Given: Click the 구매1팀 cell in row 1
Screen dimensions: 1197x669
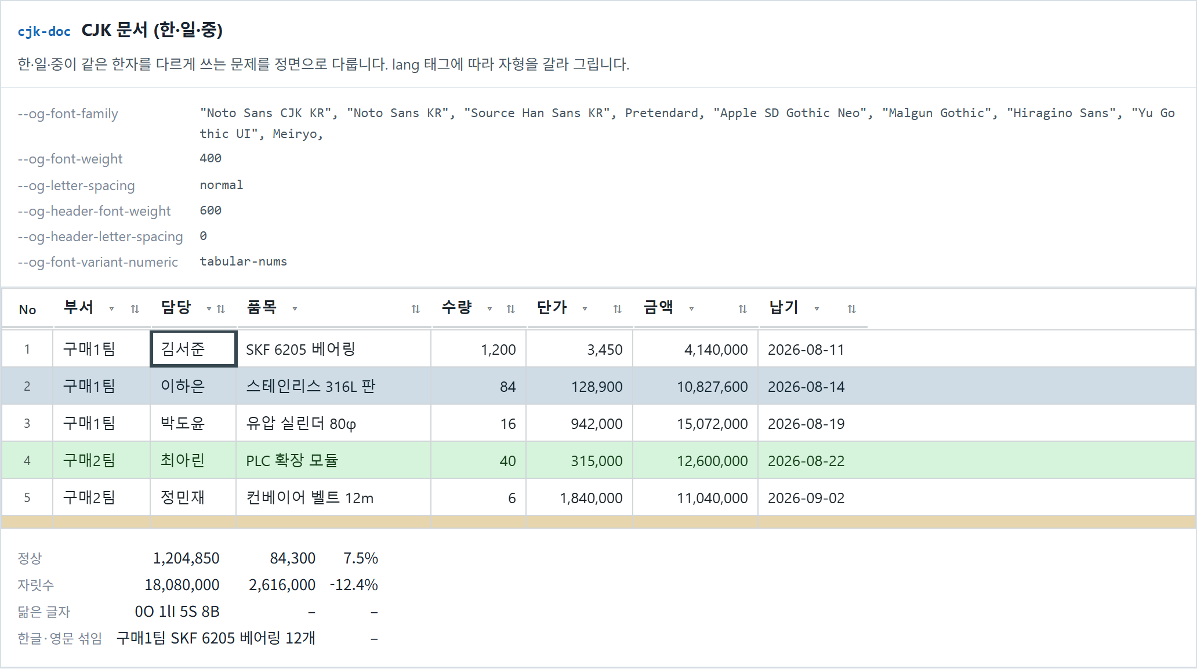Looking at the screenshot, I should (101, 349).
